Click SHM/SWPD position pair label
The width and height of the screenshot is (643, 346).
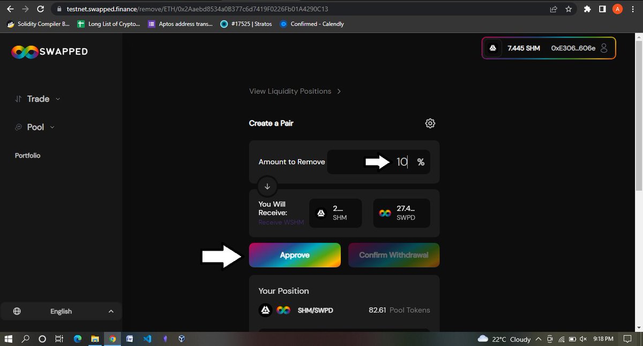click(x=315, y=310)
